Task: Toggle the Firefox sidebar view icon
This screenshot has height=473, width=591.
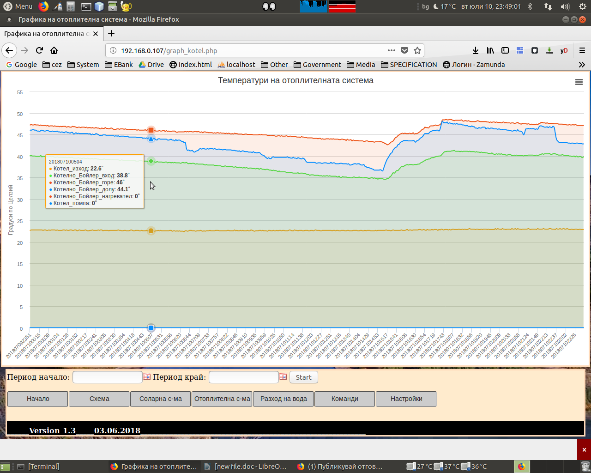Action: point(505,50)
